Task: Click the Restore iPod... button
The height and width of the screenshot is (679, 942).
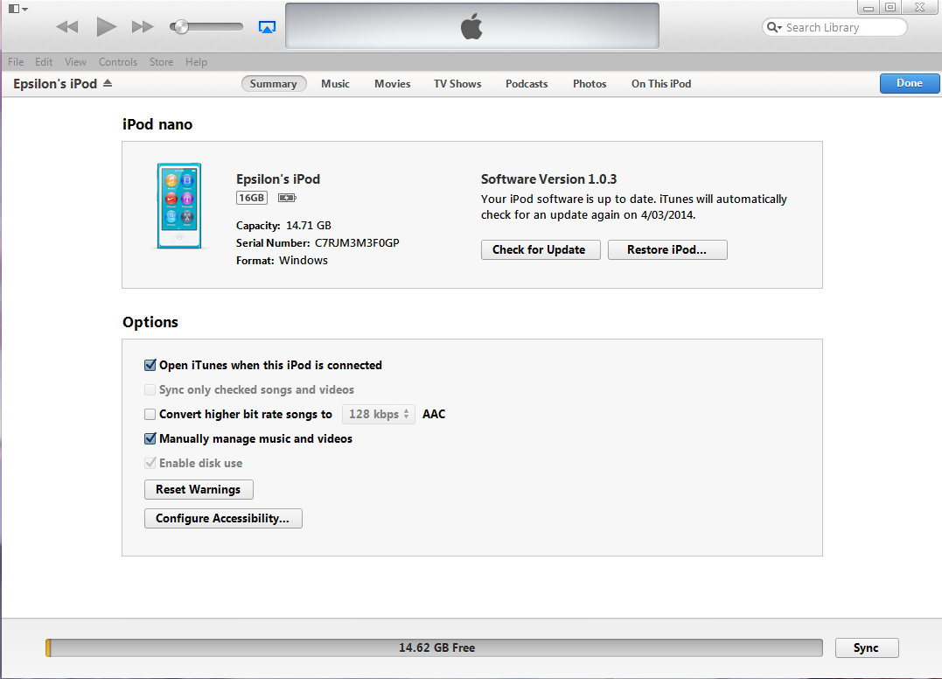Action: 667,250
